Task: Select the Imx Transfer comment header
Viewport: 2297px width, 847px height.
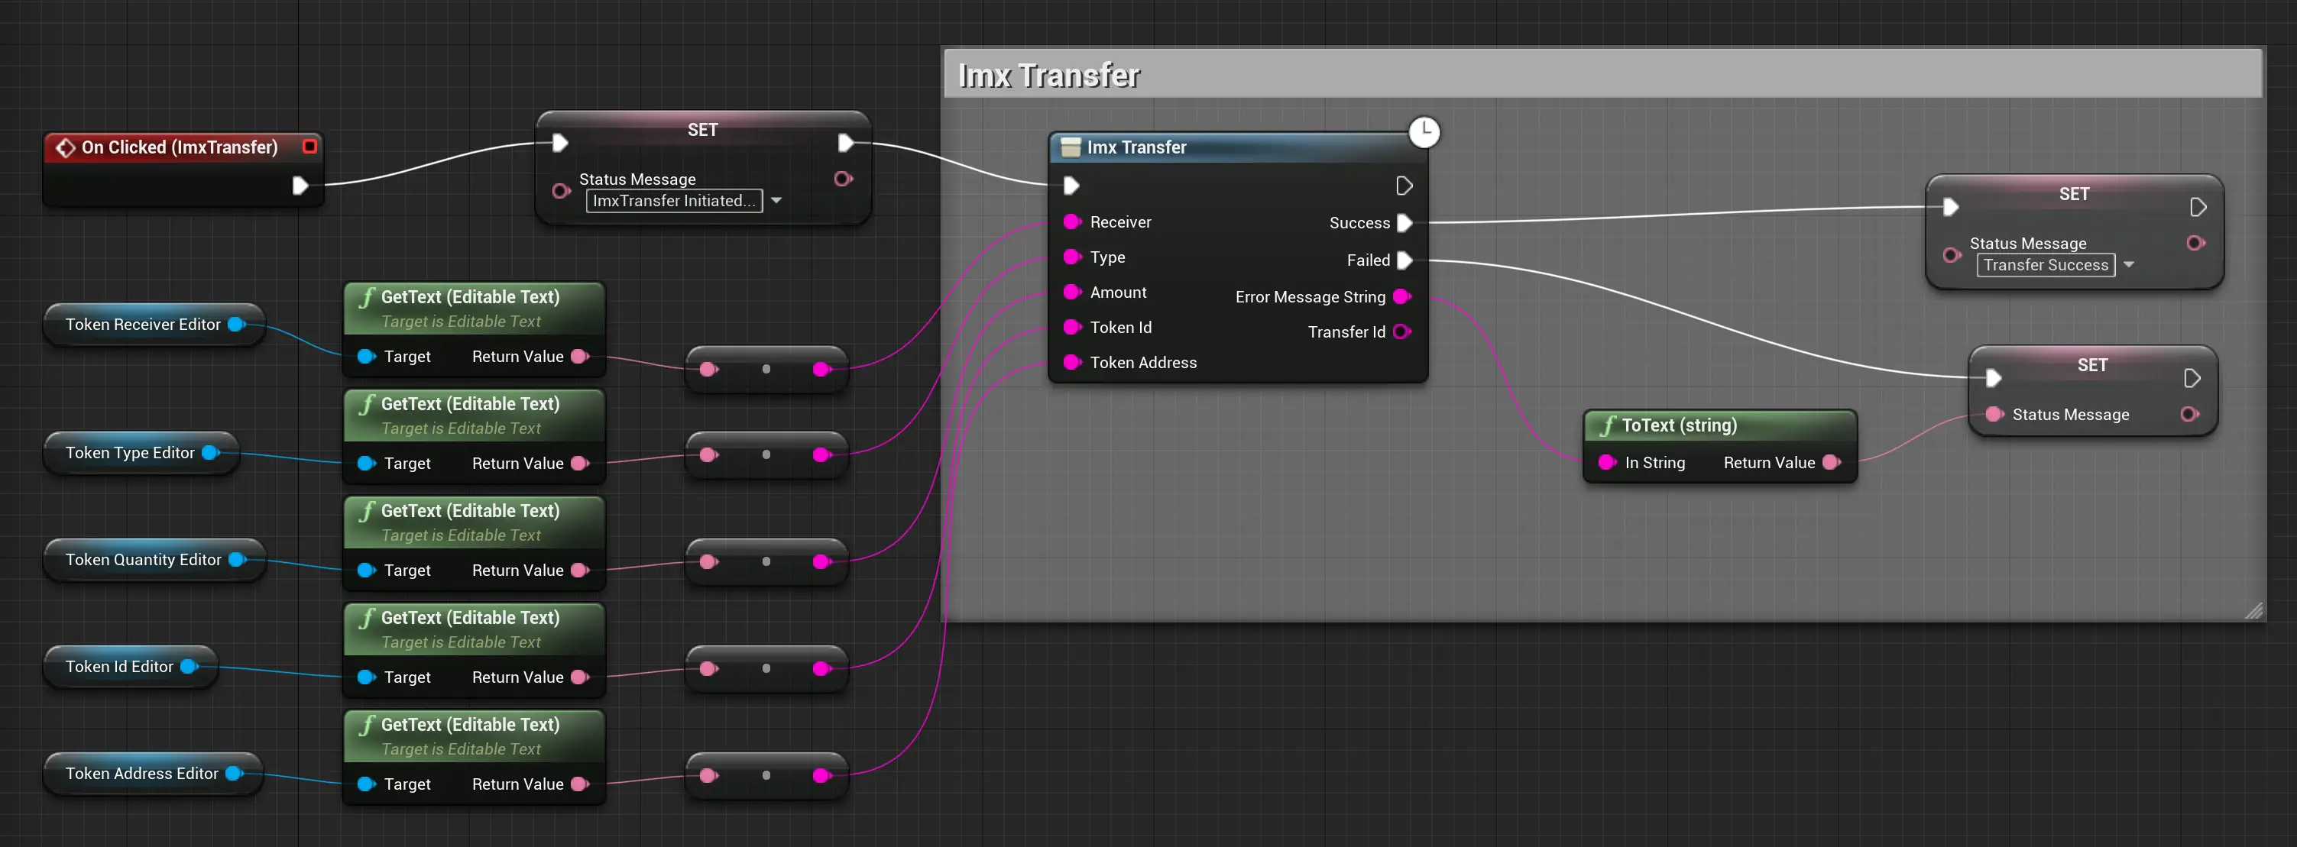Action: click(x=1048, y=76)
